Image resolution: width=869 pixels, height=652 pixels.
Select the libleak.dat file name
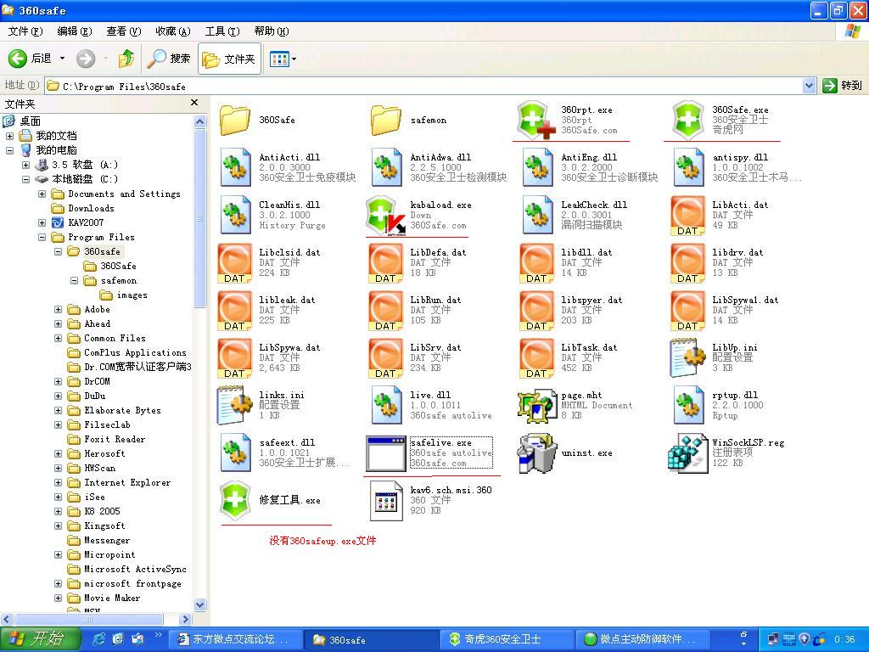pos(287,300)
